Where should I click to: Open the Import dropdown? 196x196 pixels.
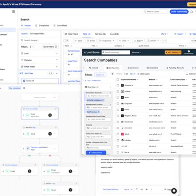tap(180, 34)
